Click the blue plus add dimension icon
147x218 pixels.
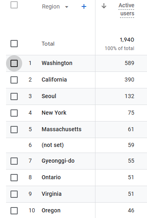[84, 6]
